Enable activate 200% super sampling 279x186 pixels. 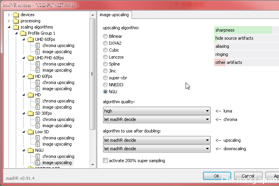point(105,161)
